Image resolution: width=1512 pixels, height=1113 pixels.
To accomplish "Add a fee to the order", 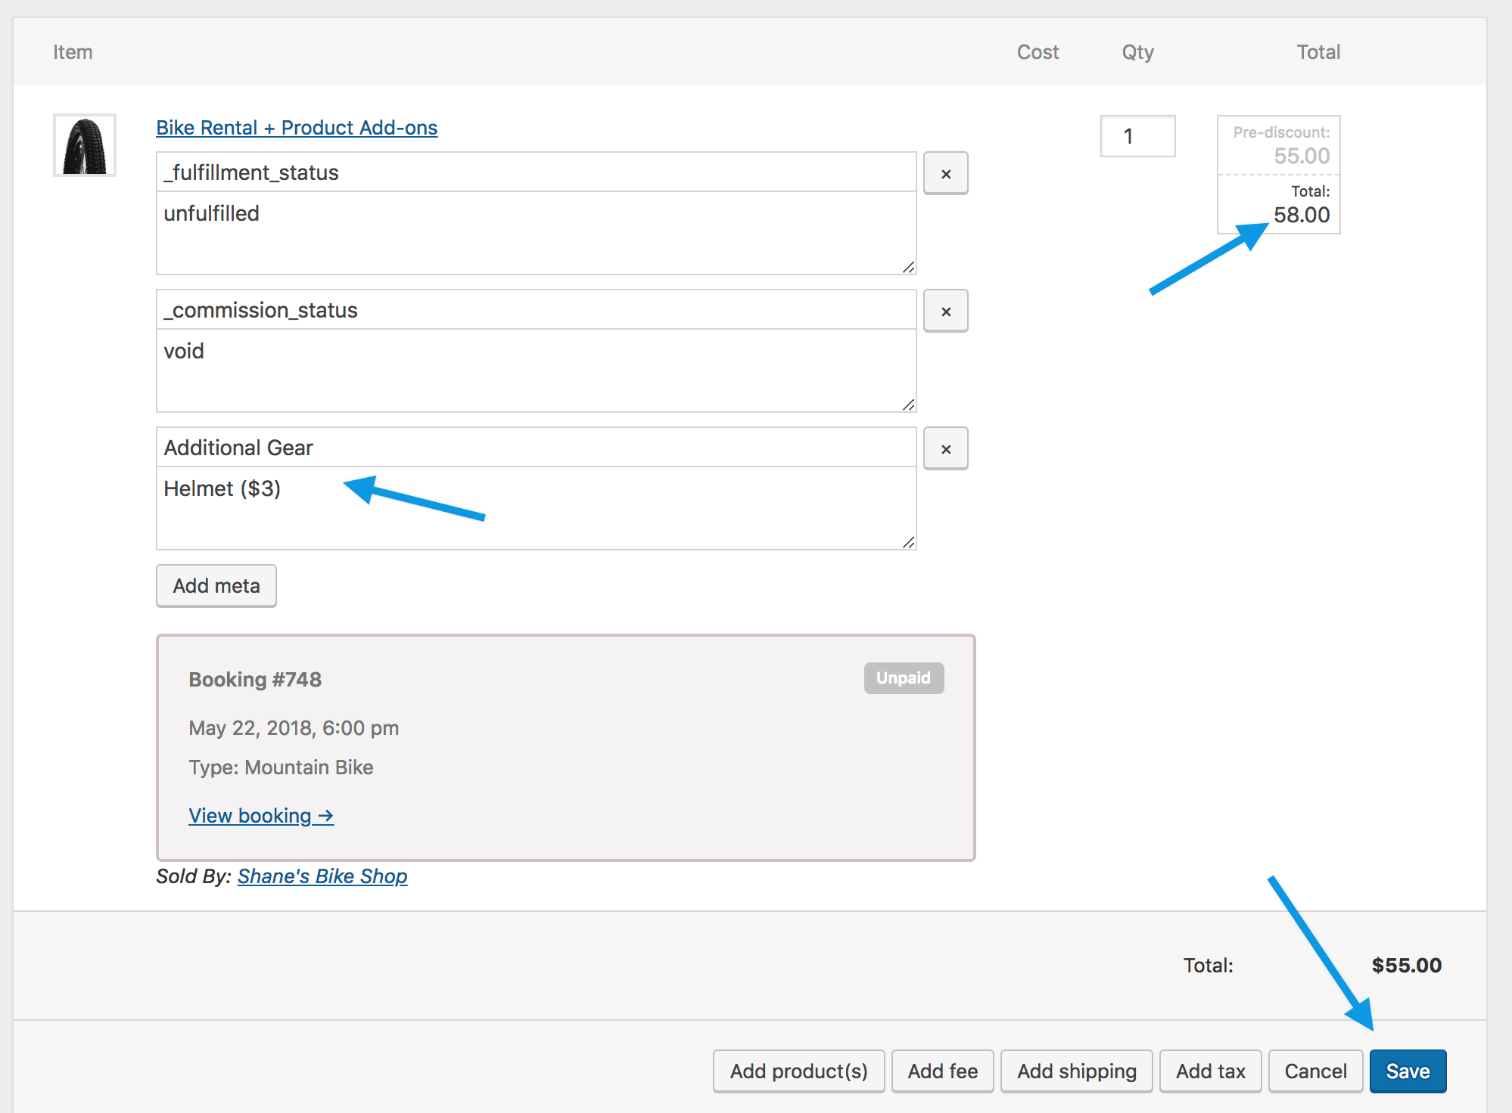I will [942, 1071].
